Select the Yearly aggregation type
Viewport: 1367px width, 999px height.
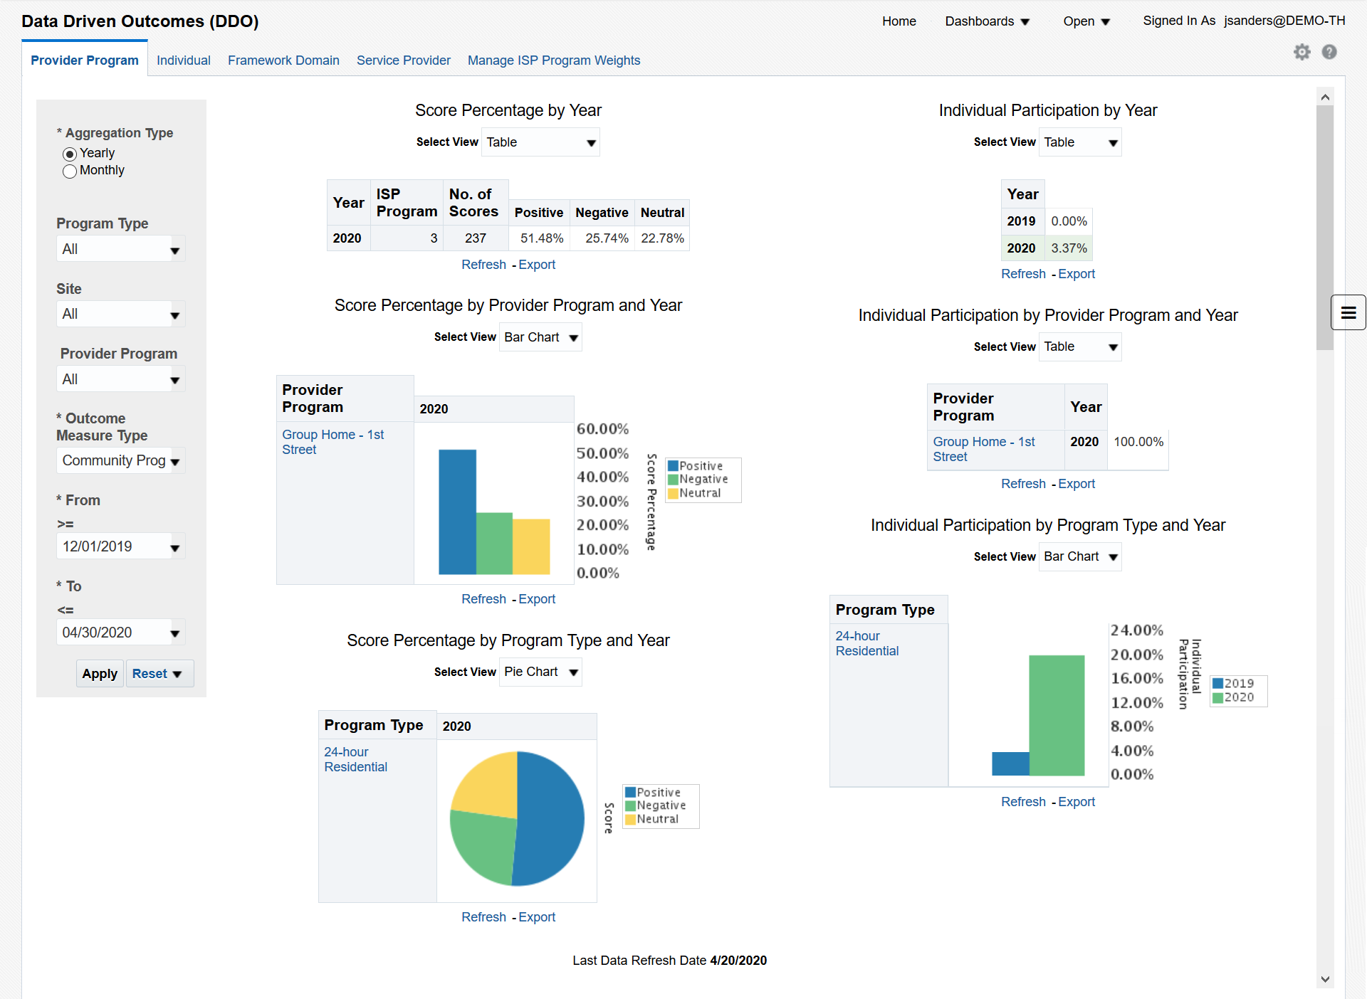(x=69, y=154)
